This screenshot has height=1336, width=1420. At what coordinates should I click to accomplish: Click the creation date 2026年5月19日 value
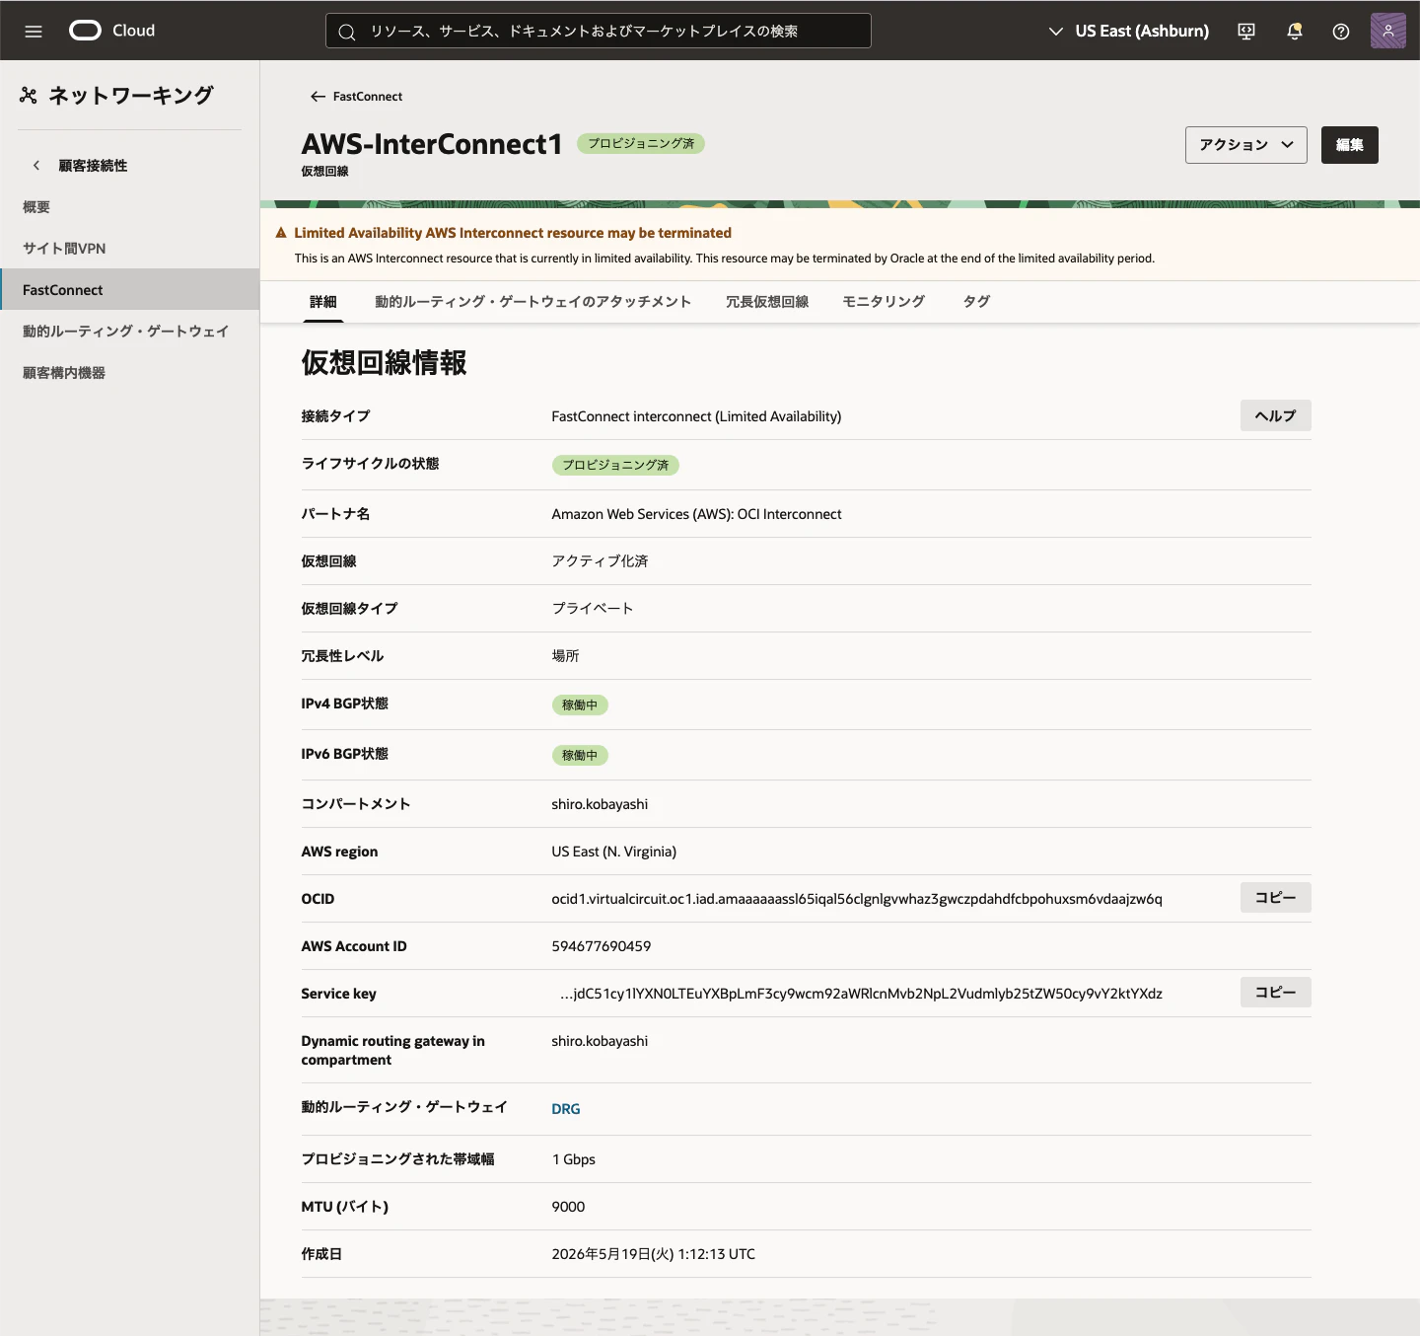[x=654, y=1254]
